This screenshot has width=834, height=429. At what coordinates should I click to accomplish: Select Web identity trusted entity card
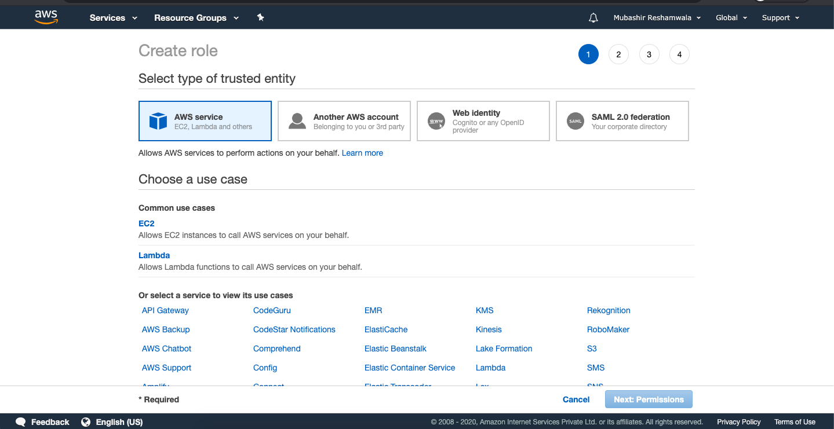click(x=483, y=121)
